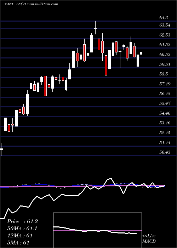Click the 54.46 price axis label
The width and height of the screenshot is (177, 248).
(165, 113)
